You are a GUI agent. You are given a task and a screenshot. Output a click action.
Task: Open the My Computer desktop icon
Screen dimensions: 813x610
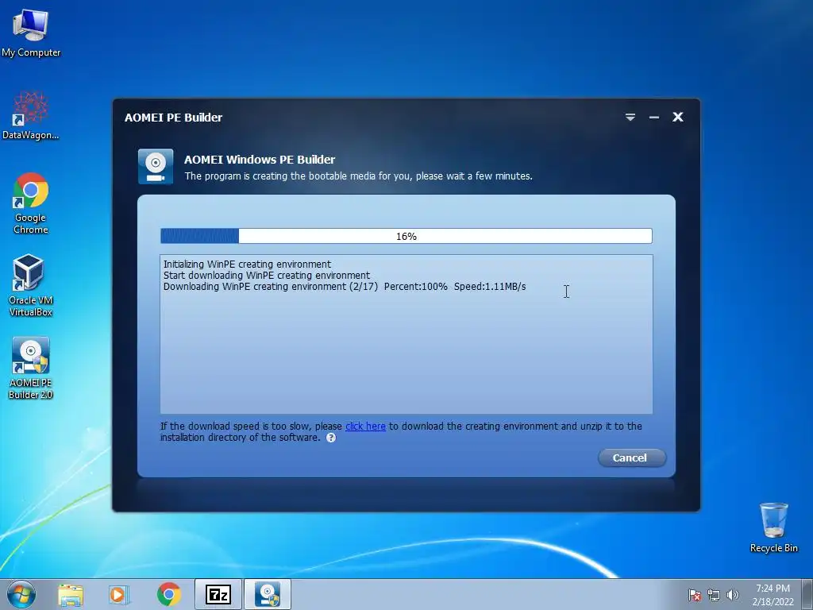pyautogui.click(x=31, y=32)
